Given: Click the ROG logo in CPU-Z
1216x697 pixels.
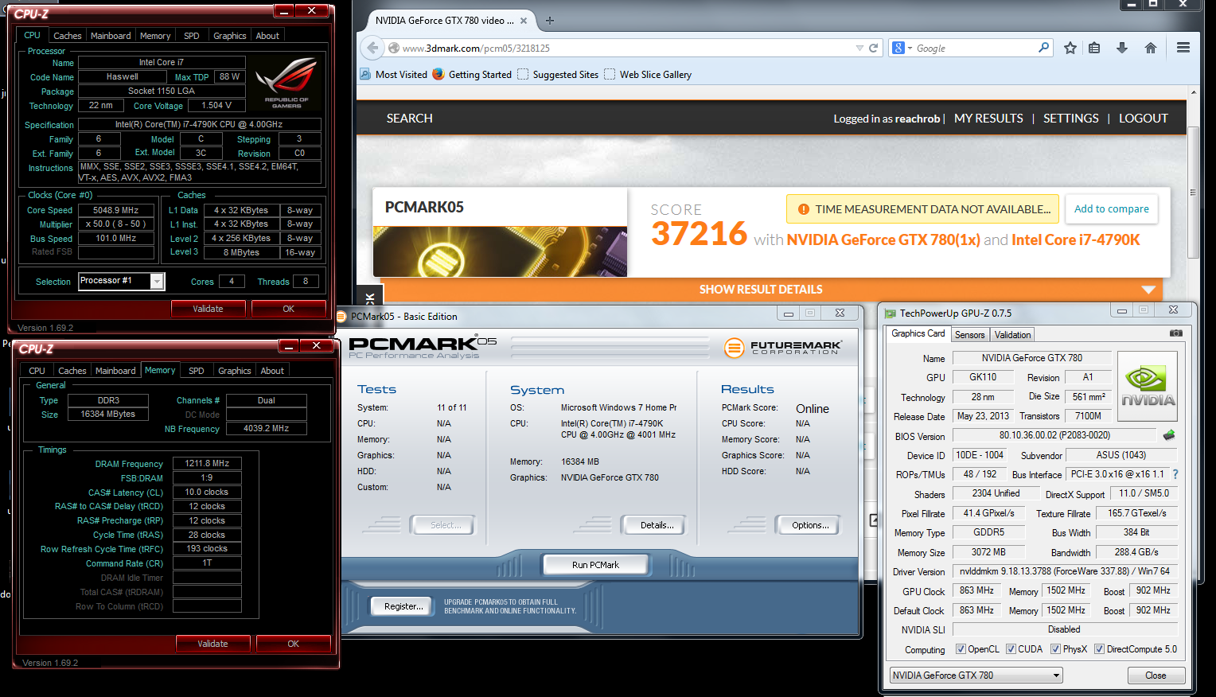Looking at the screenshot, I should coord(286,83).
